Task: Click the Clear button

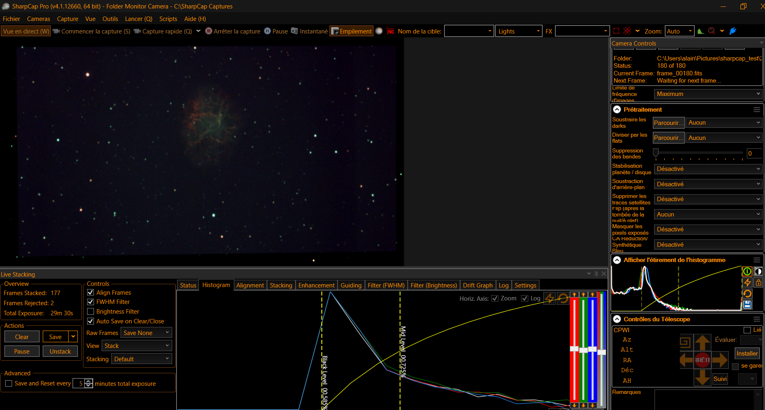Action: pos(22,337)
